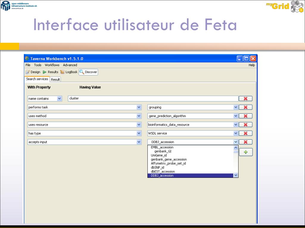Open the 'has type' property dropdown

tap(139, 133)
